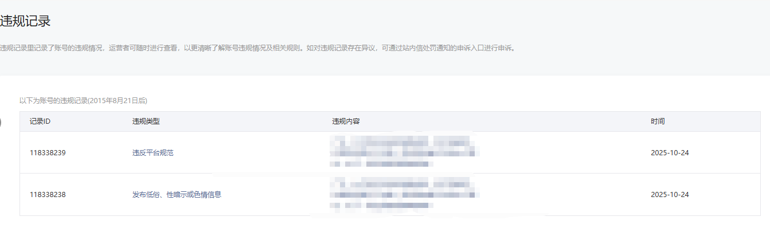The height and width of the screenshot is (232, 770).
Task: Click blurred violation content of record 118338238
Action: pyautogui.click(x=404, y=194)
